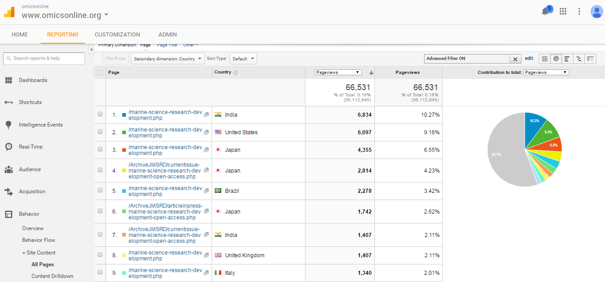
Task: Click the Behavior section icon
Action: [x=9, y=214]
